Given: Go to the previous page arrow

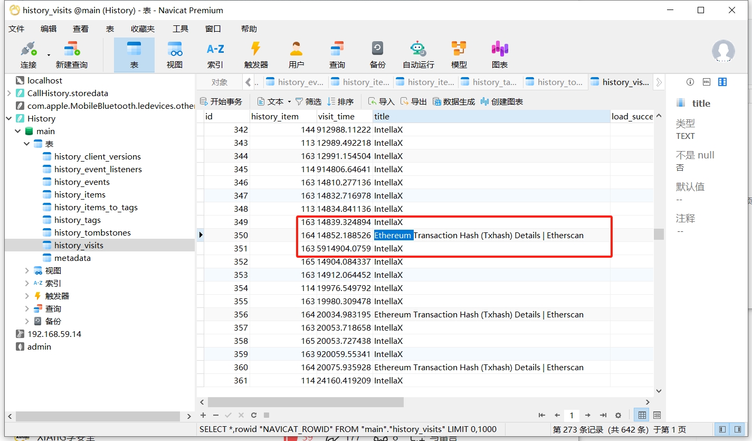Looking at the screenshot, I should [557, 416].
